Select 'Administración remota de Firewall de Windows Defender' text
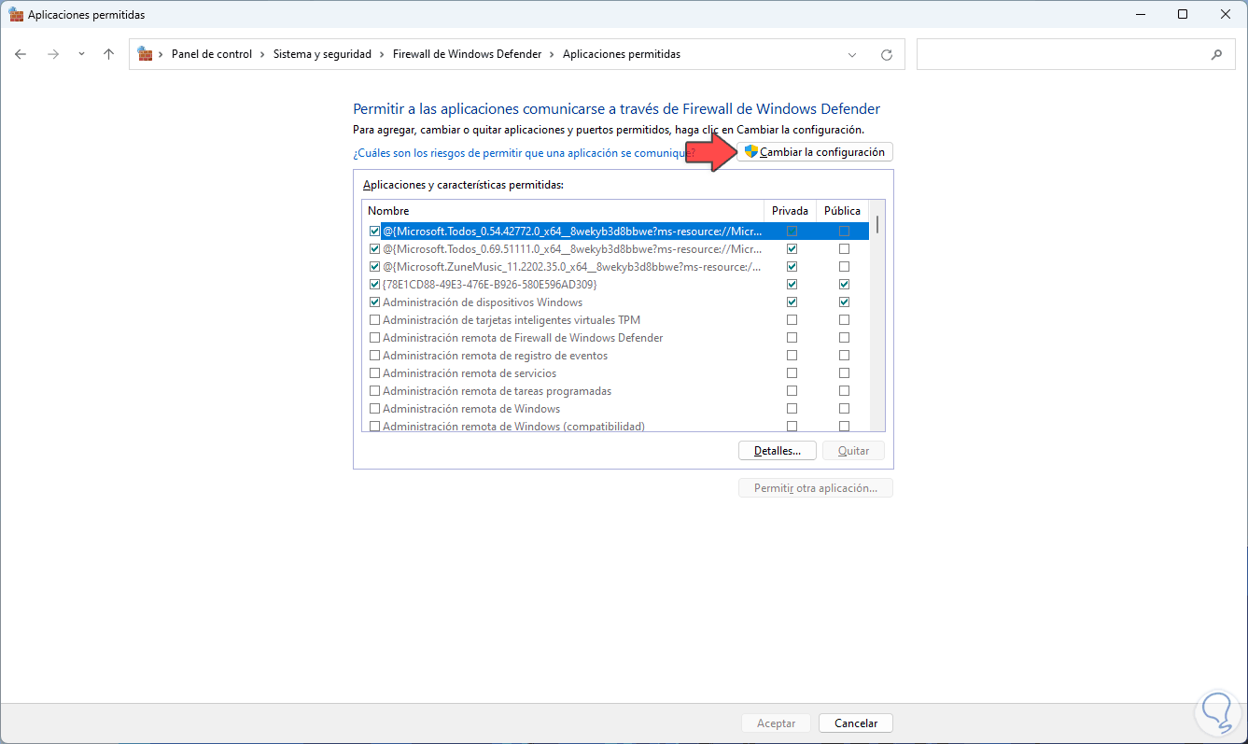Screen dimensions: 1248x744 523,338
